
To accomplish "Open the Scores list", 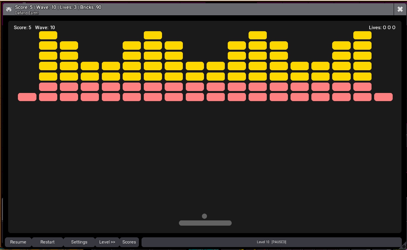I will coord(129,242).
